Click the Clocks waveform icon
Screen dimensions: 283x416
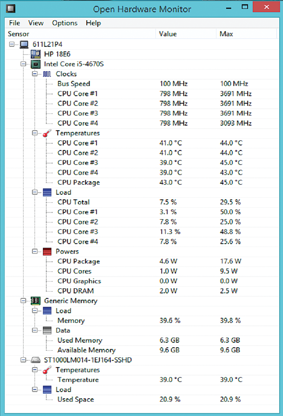click(47, 74)
